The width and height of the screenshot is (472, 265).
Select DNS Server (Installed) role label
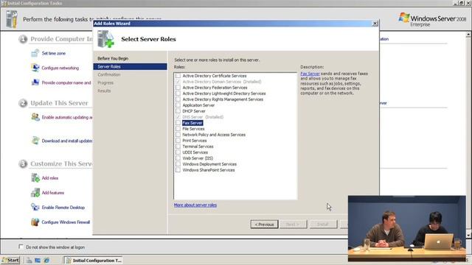203,117
